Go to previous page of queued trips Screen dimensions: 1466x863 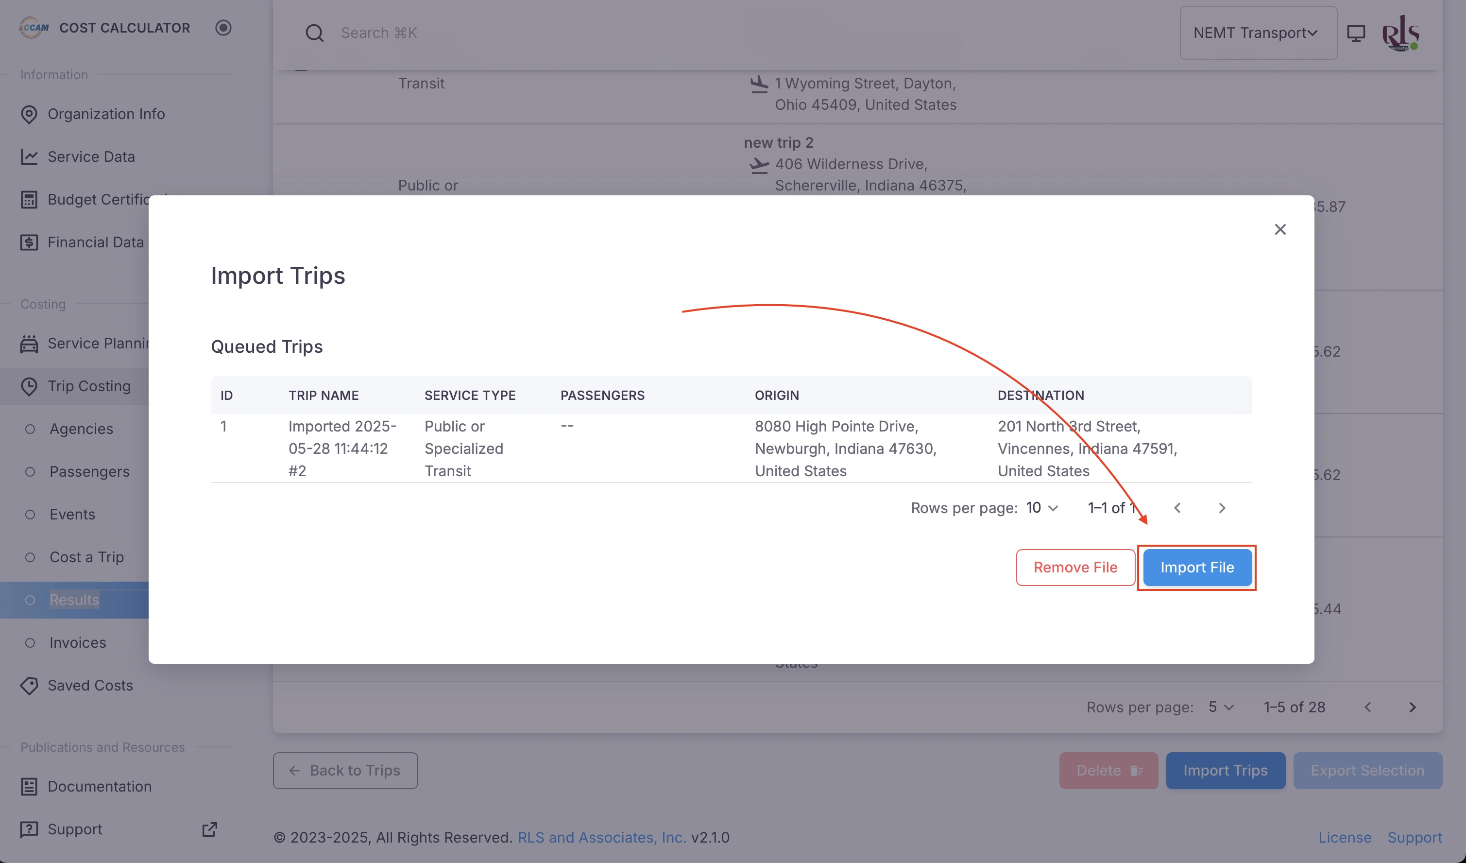coord(1177,508)
